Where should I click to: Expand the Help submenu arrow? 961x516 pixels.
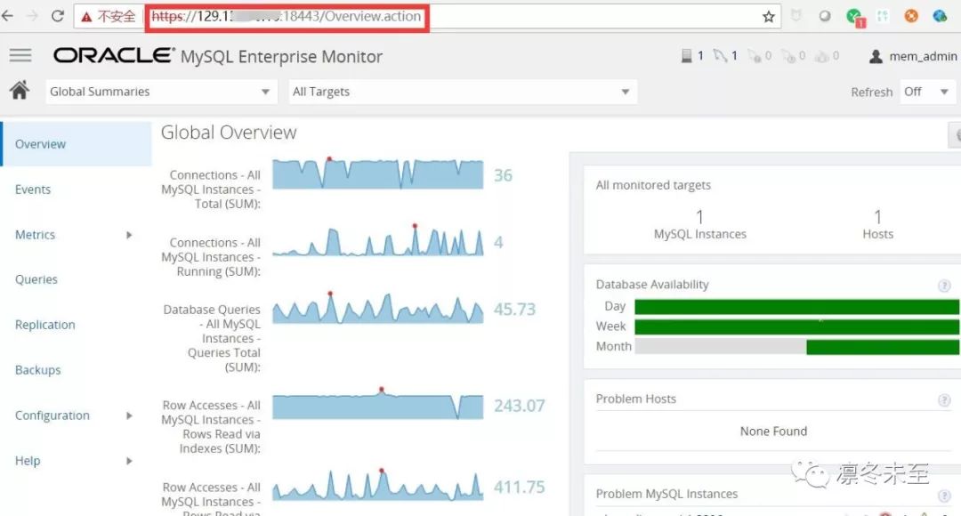click(x=129, y=461)
